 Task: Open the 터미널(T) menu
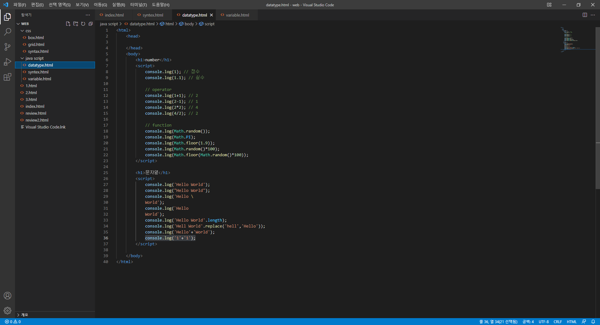[138, 5]
